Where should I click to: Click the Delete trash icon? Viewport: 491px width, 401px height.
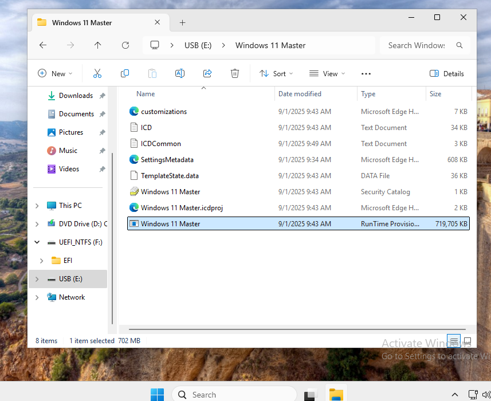(x=235, y=73)
